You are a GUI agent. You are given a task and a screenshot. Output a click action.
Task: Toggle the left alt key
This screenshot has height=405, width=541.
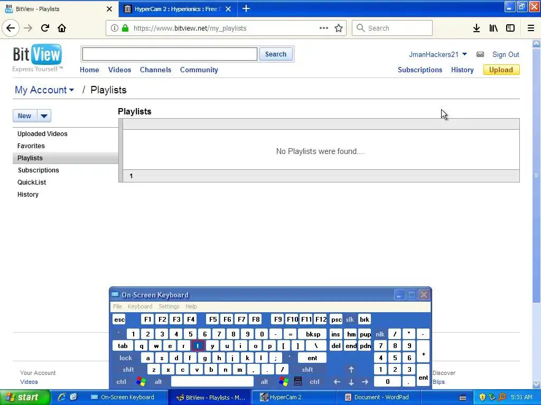(158, 382)
